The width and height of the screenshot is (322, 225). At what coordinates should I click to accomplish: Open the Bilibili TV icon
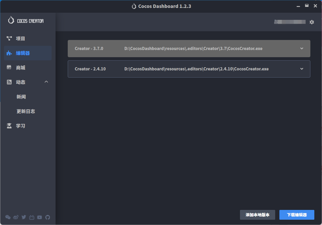pos(32,217)
